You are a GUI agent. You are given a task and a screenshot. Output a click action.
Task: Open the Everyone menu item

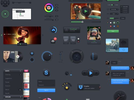point(13,86)
